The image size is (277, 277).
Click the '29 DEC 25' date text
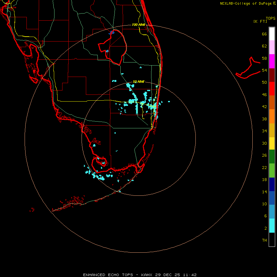(168, 275)
